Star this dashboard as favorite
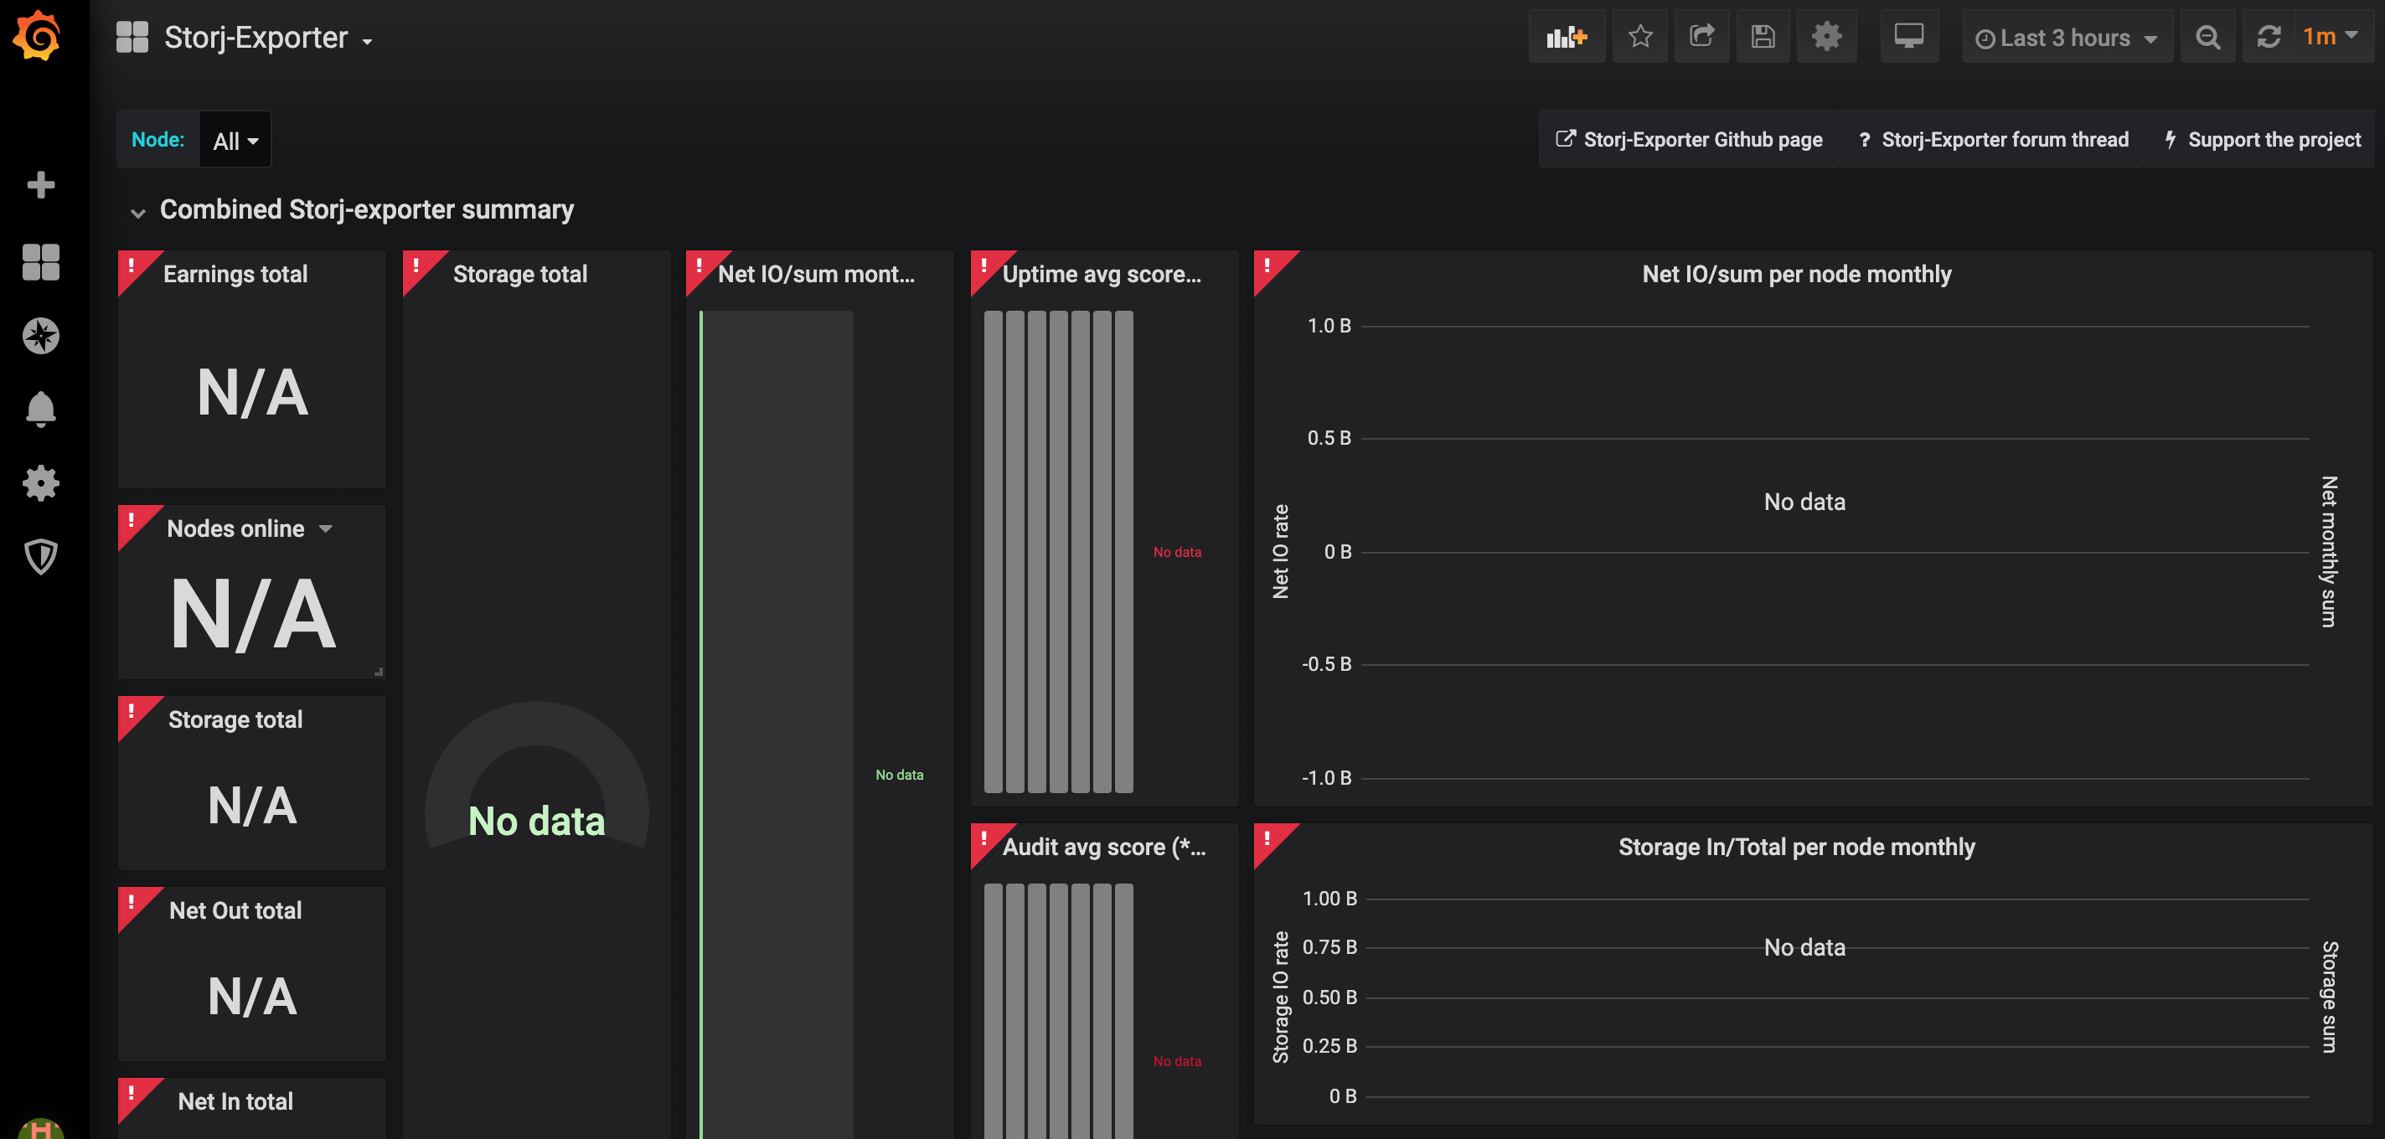2385x1139 pixels. click(1639, 37)
